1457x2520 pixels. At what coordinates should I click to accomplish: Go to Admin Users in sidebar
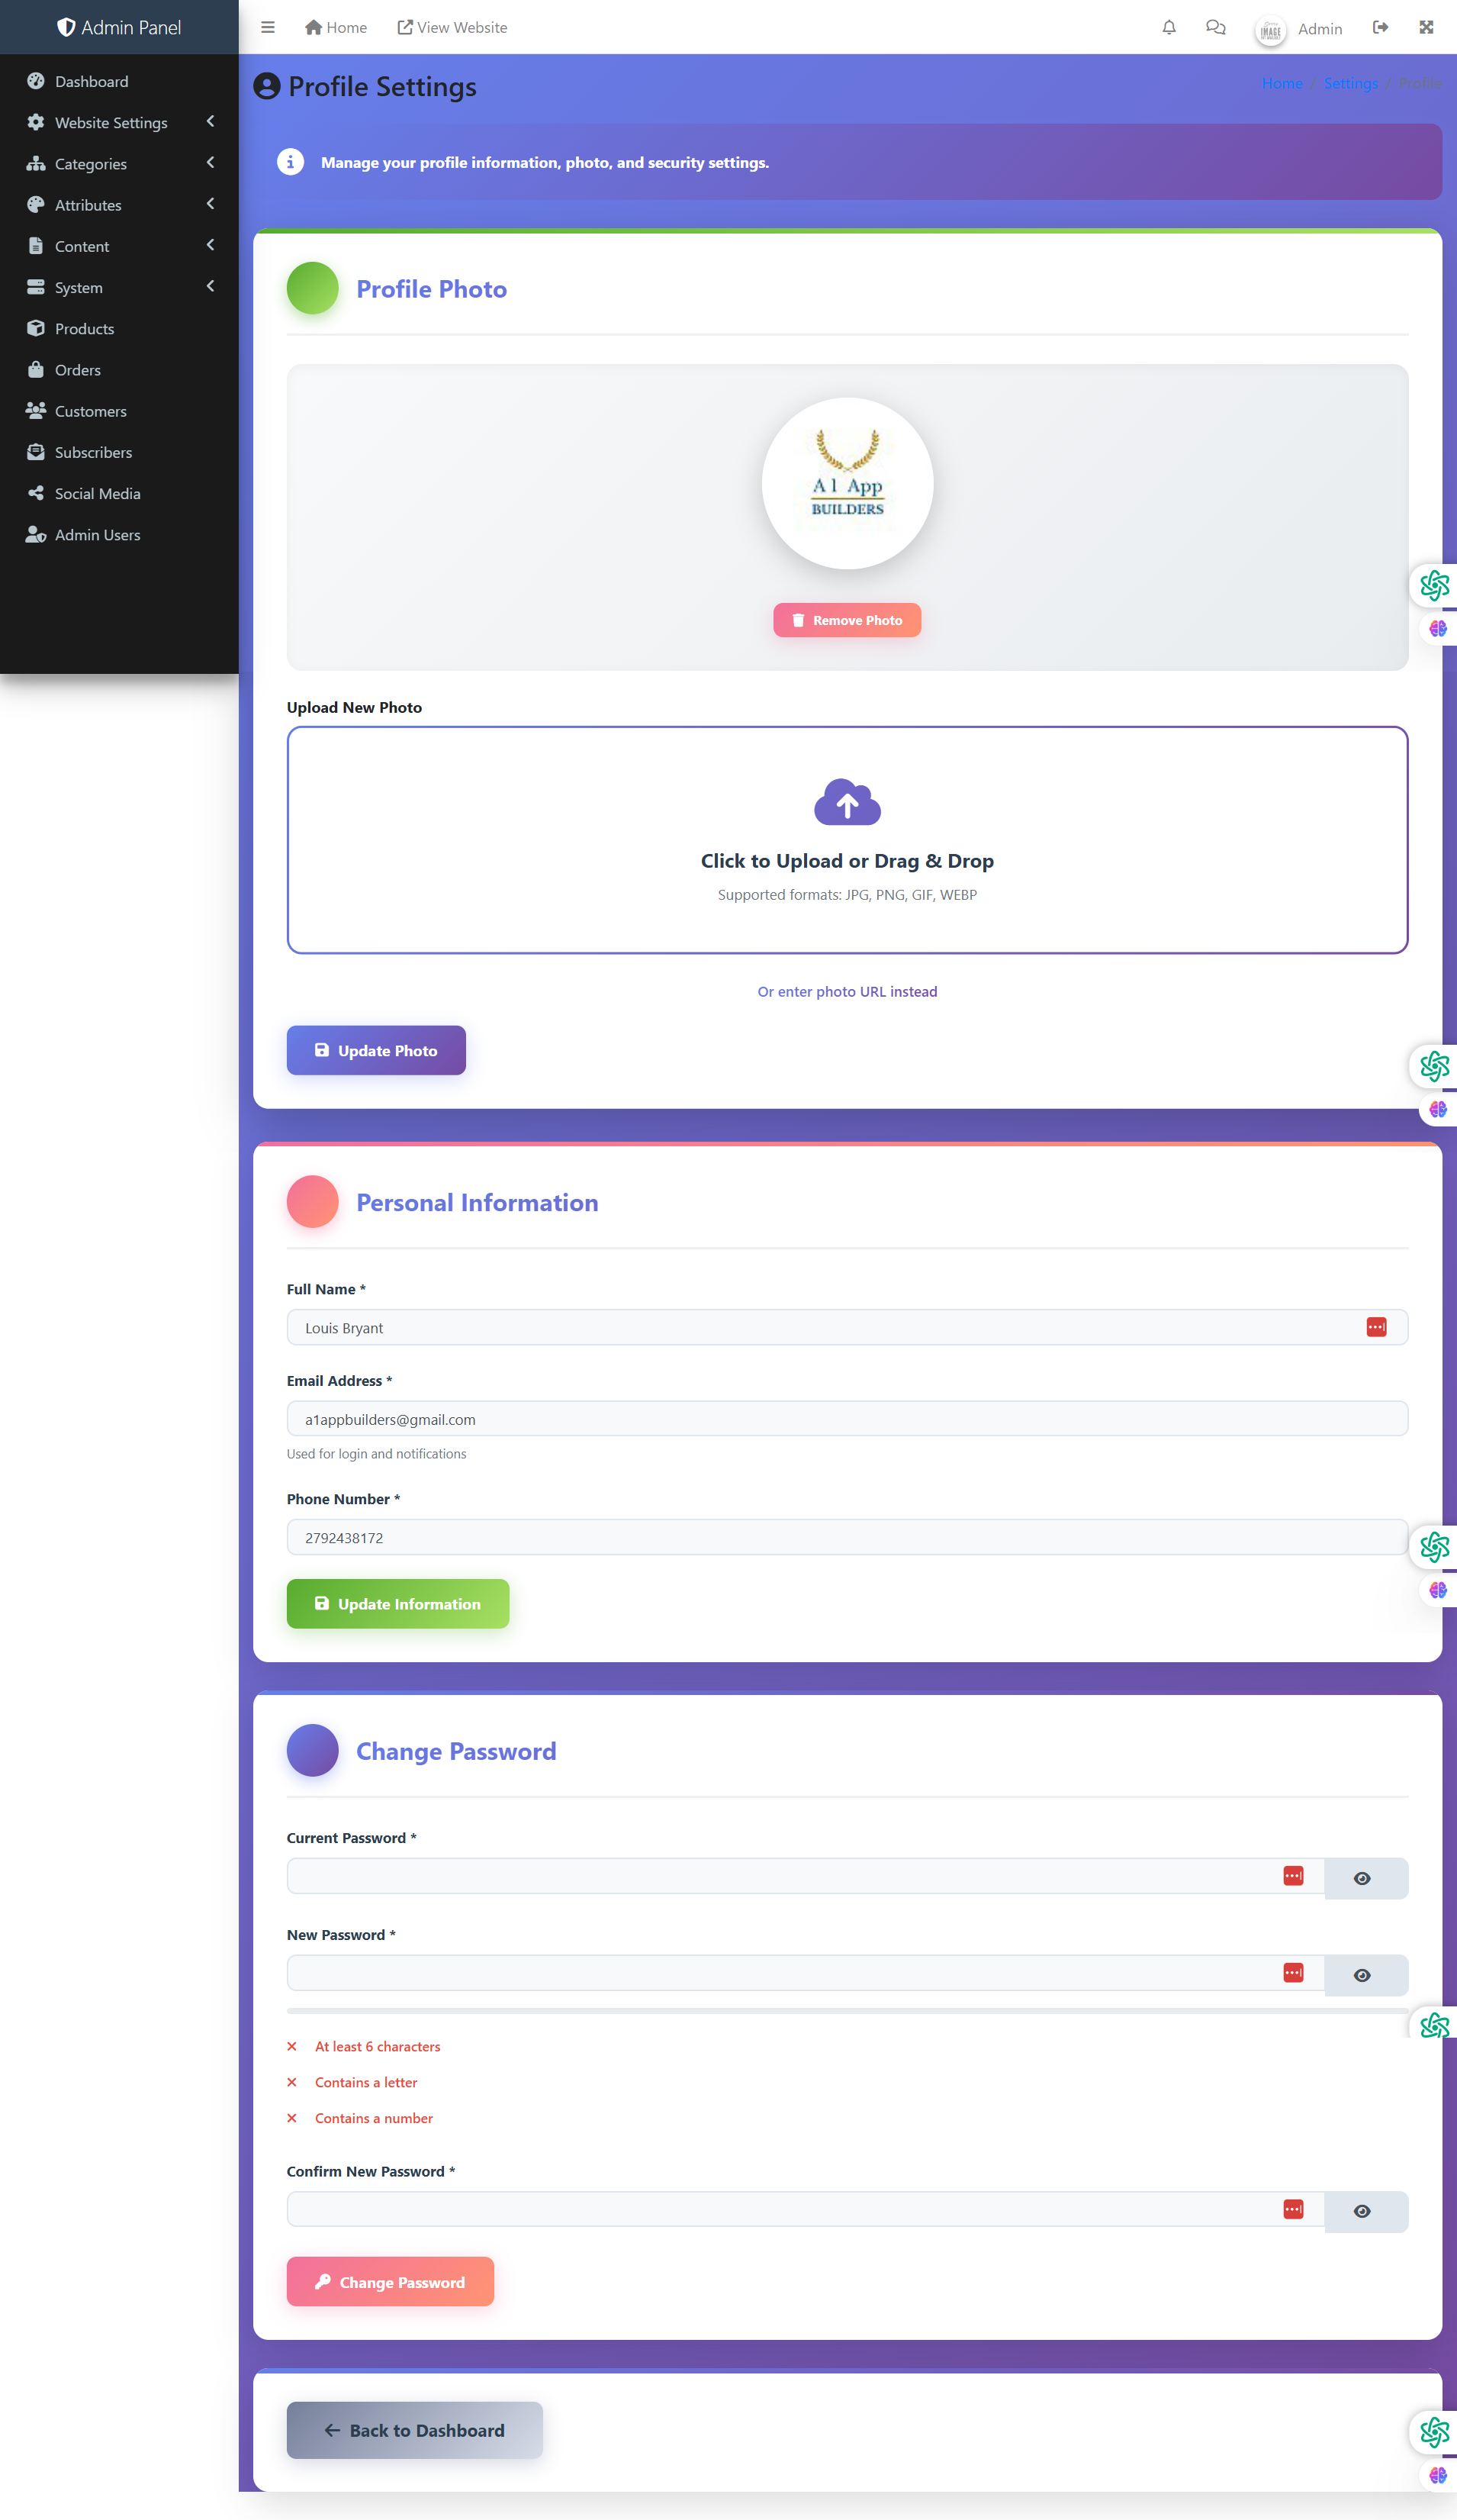click(97, 535)
